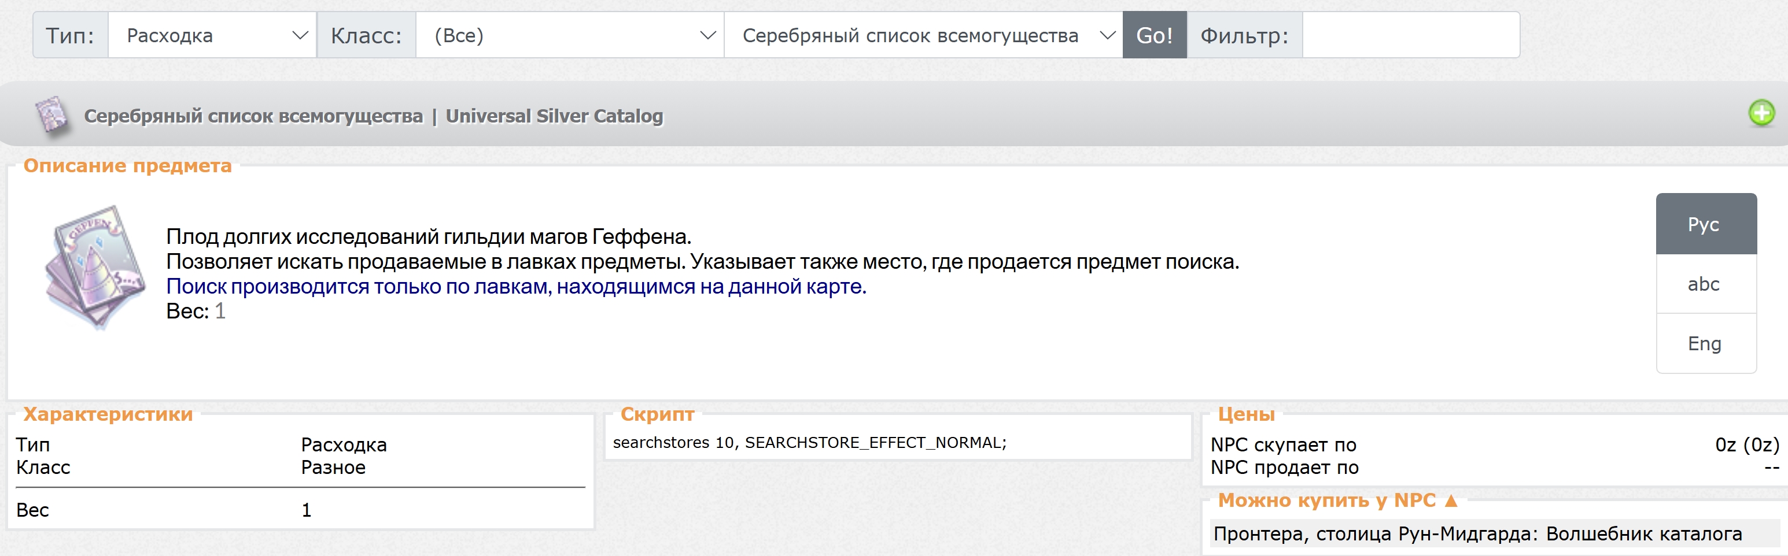The image size is (1788, 556).
Task: Click the 0z (0z) NPC buy price
Action: (1746, 444)
